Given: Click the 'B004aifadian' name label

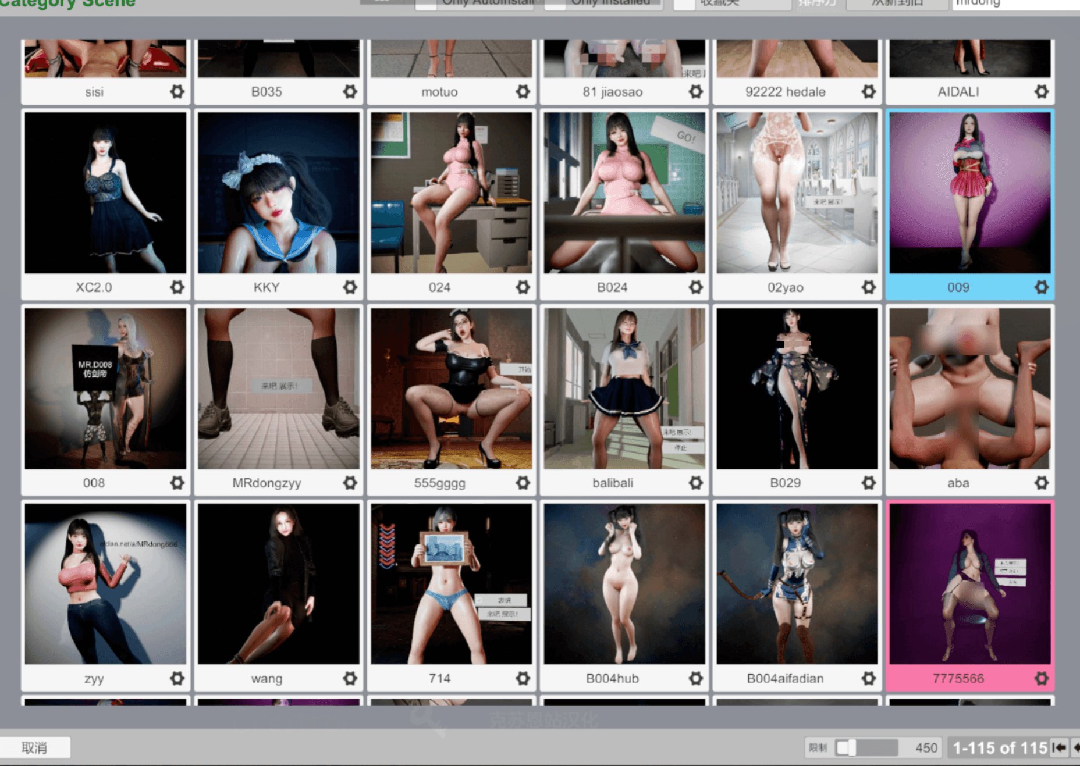Looking at the screenshot, I should [x=785, y=678].
